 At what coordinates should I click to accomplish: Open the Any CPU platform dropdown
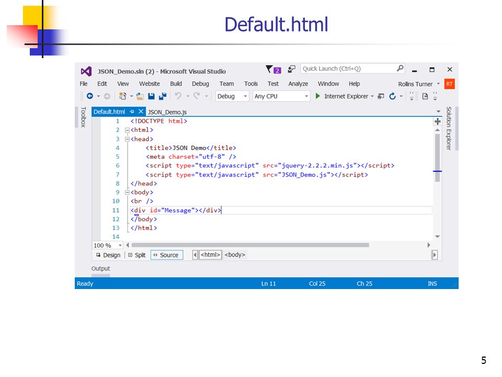[281, 96]
